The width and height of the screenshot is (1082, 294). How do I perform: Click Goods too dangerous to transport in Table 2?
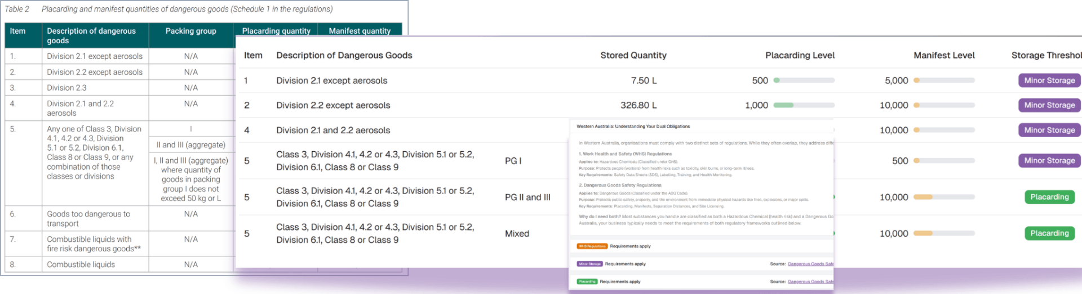point(88,219)
